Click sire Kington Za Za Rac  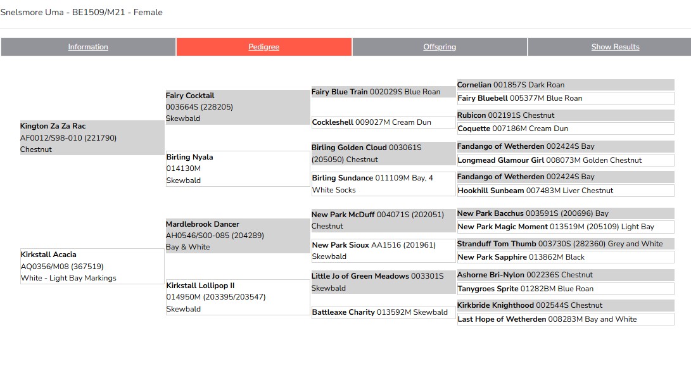click(x=53, y=127)
